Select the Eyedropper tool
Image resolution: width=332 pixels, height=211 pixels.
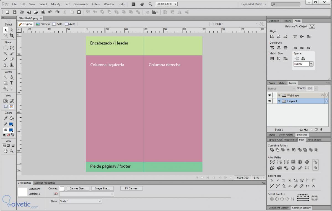click(x=6, y=118)
